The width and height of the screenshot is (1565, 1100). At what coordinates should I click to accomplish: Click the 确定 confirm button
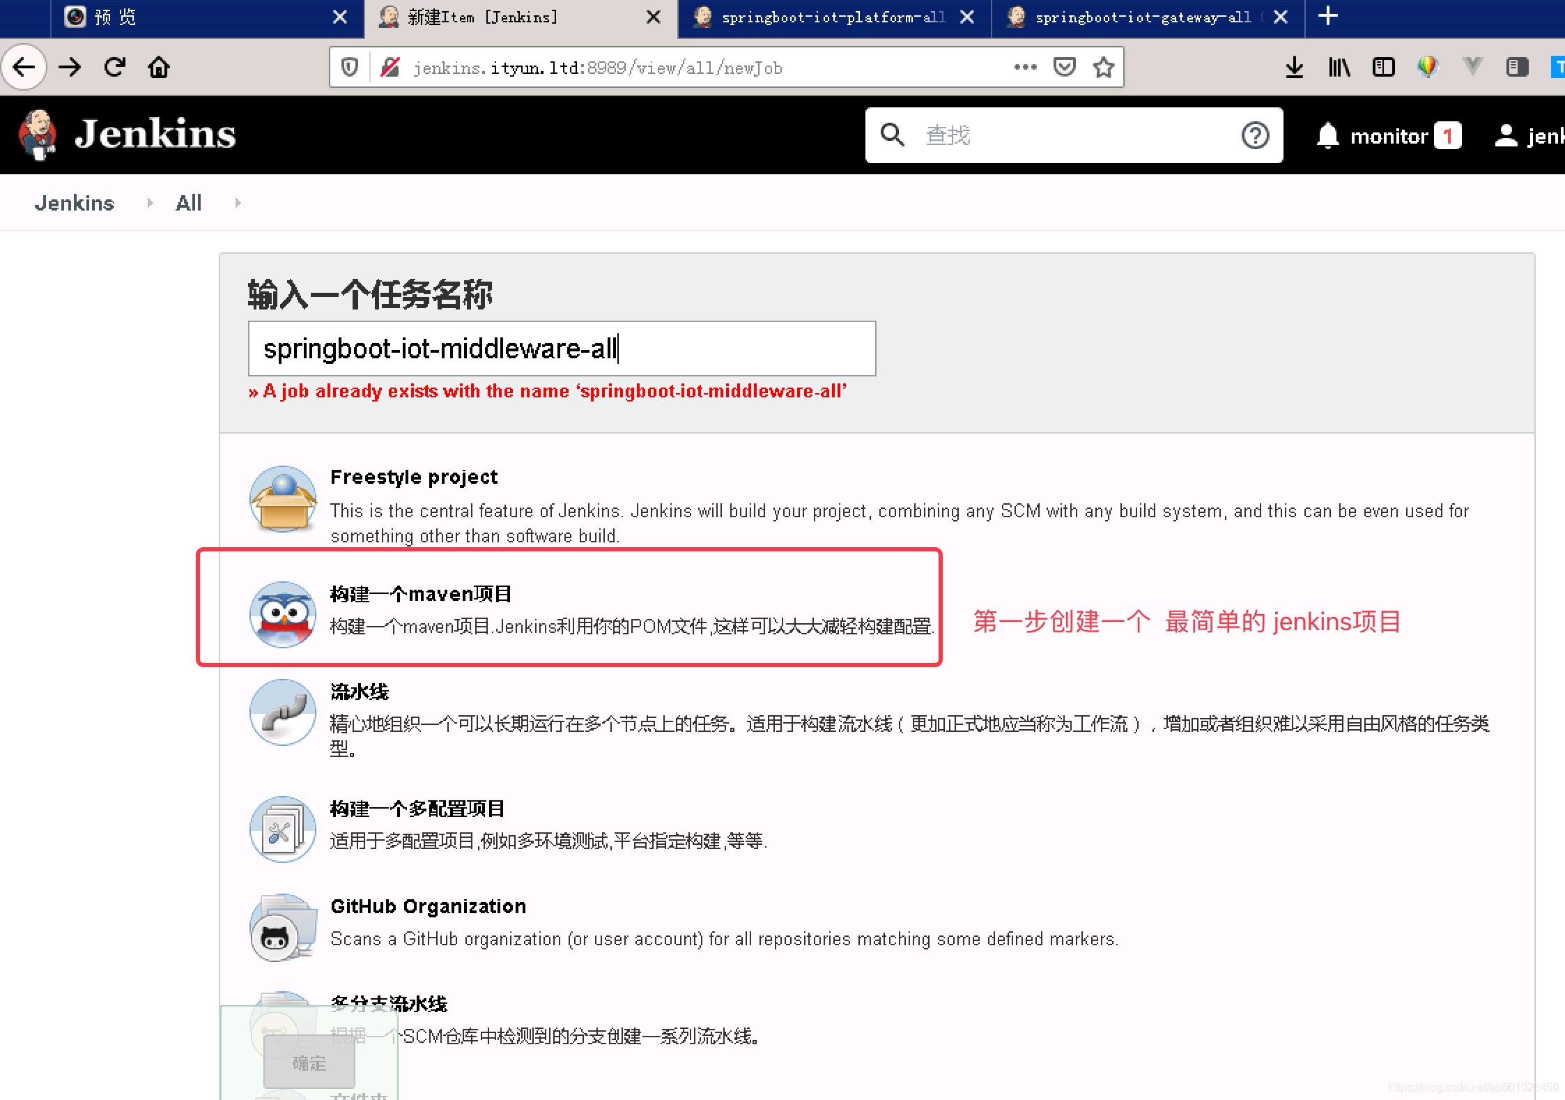click(x=309, y=1063)
